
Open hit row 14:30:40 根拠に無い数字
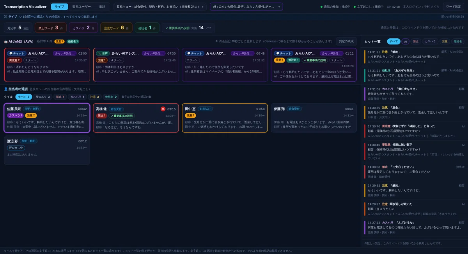tap(414, 152)
